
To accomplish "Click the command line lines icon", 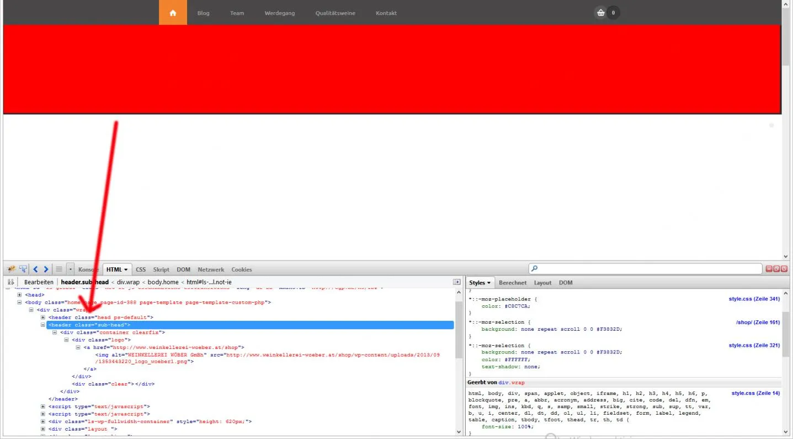I will coord(59,269).
